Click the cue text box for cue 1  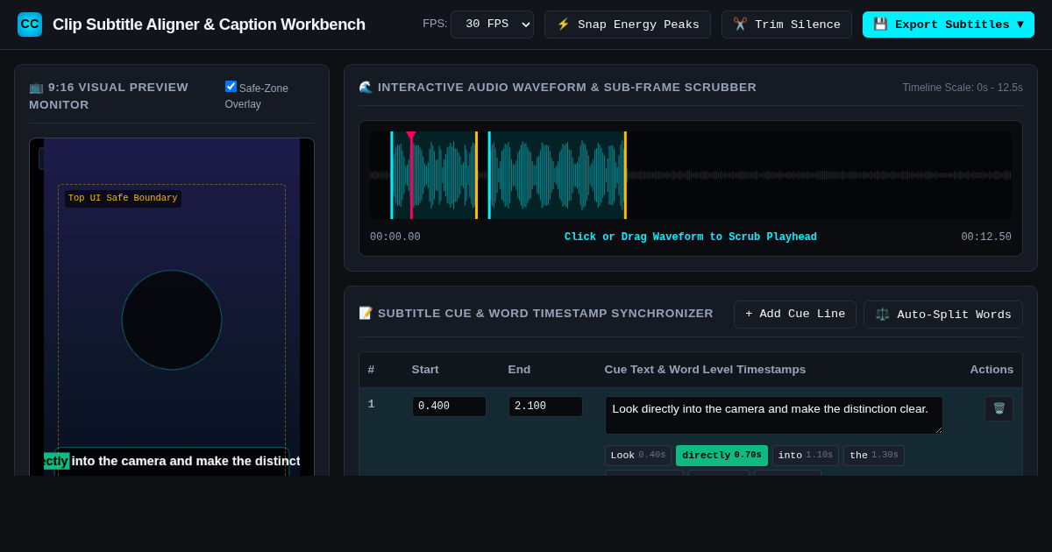tap(774, 415)
